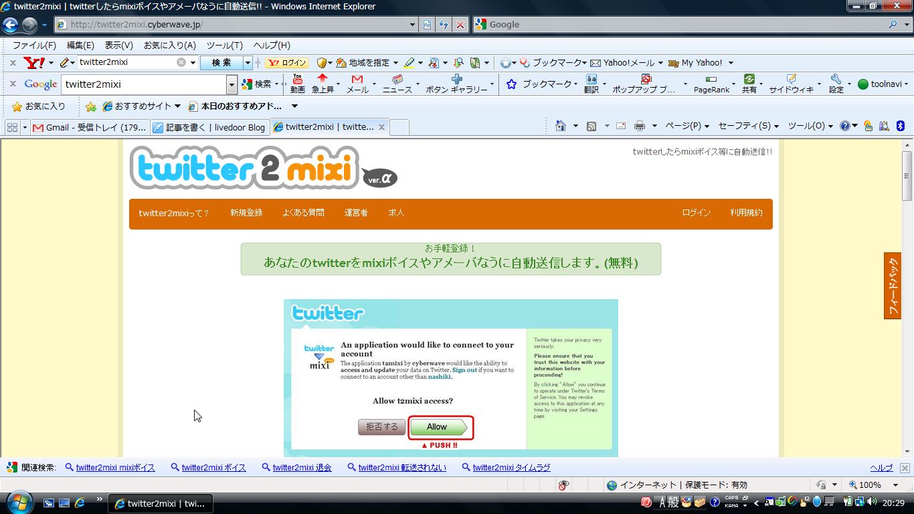Click the highlighter pen icon in the Yahoo toolbar

point(409,62)
